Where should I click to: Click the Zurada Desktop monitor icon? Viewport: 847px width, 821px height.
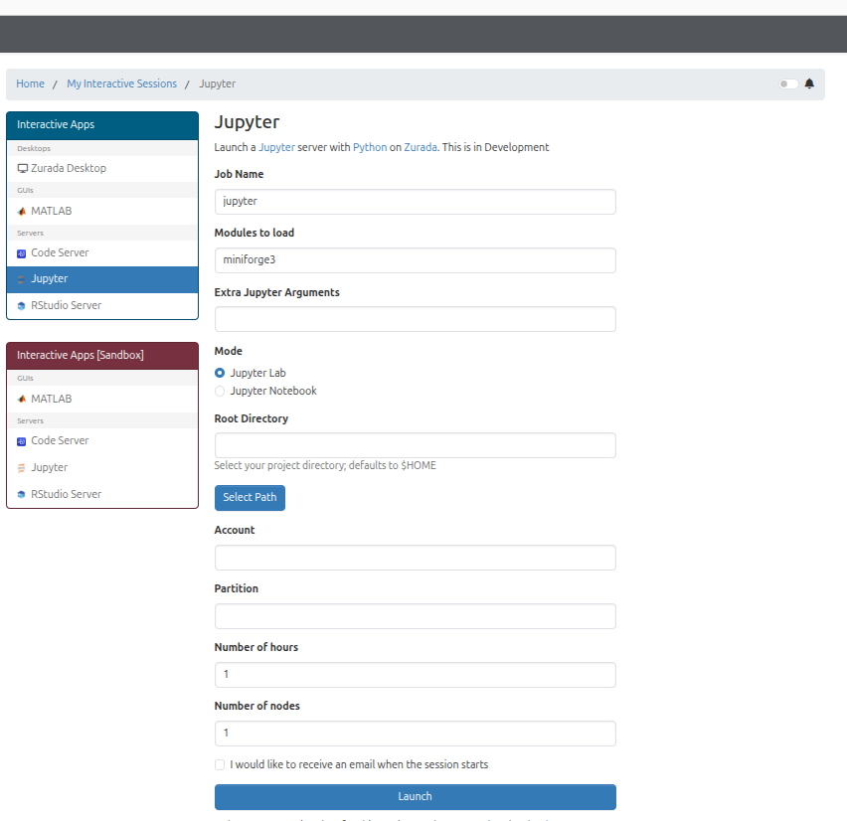(22, 169)
